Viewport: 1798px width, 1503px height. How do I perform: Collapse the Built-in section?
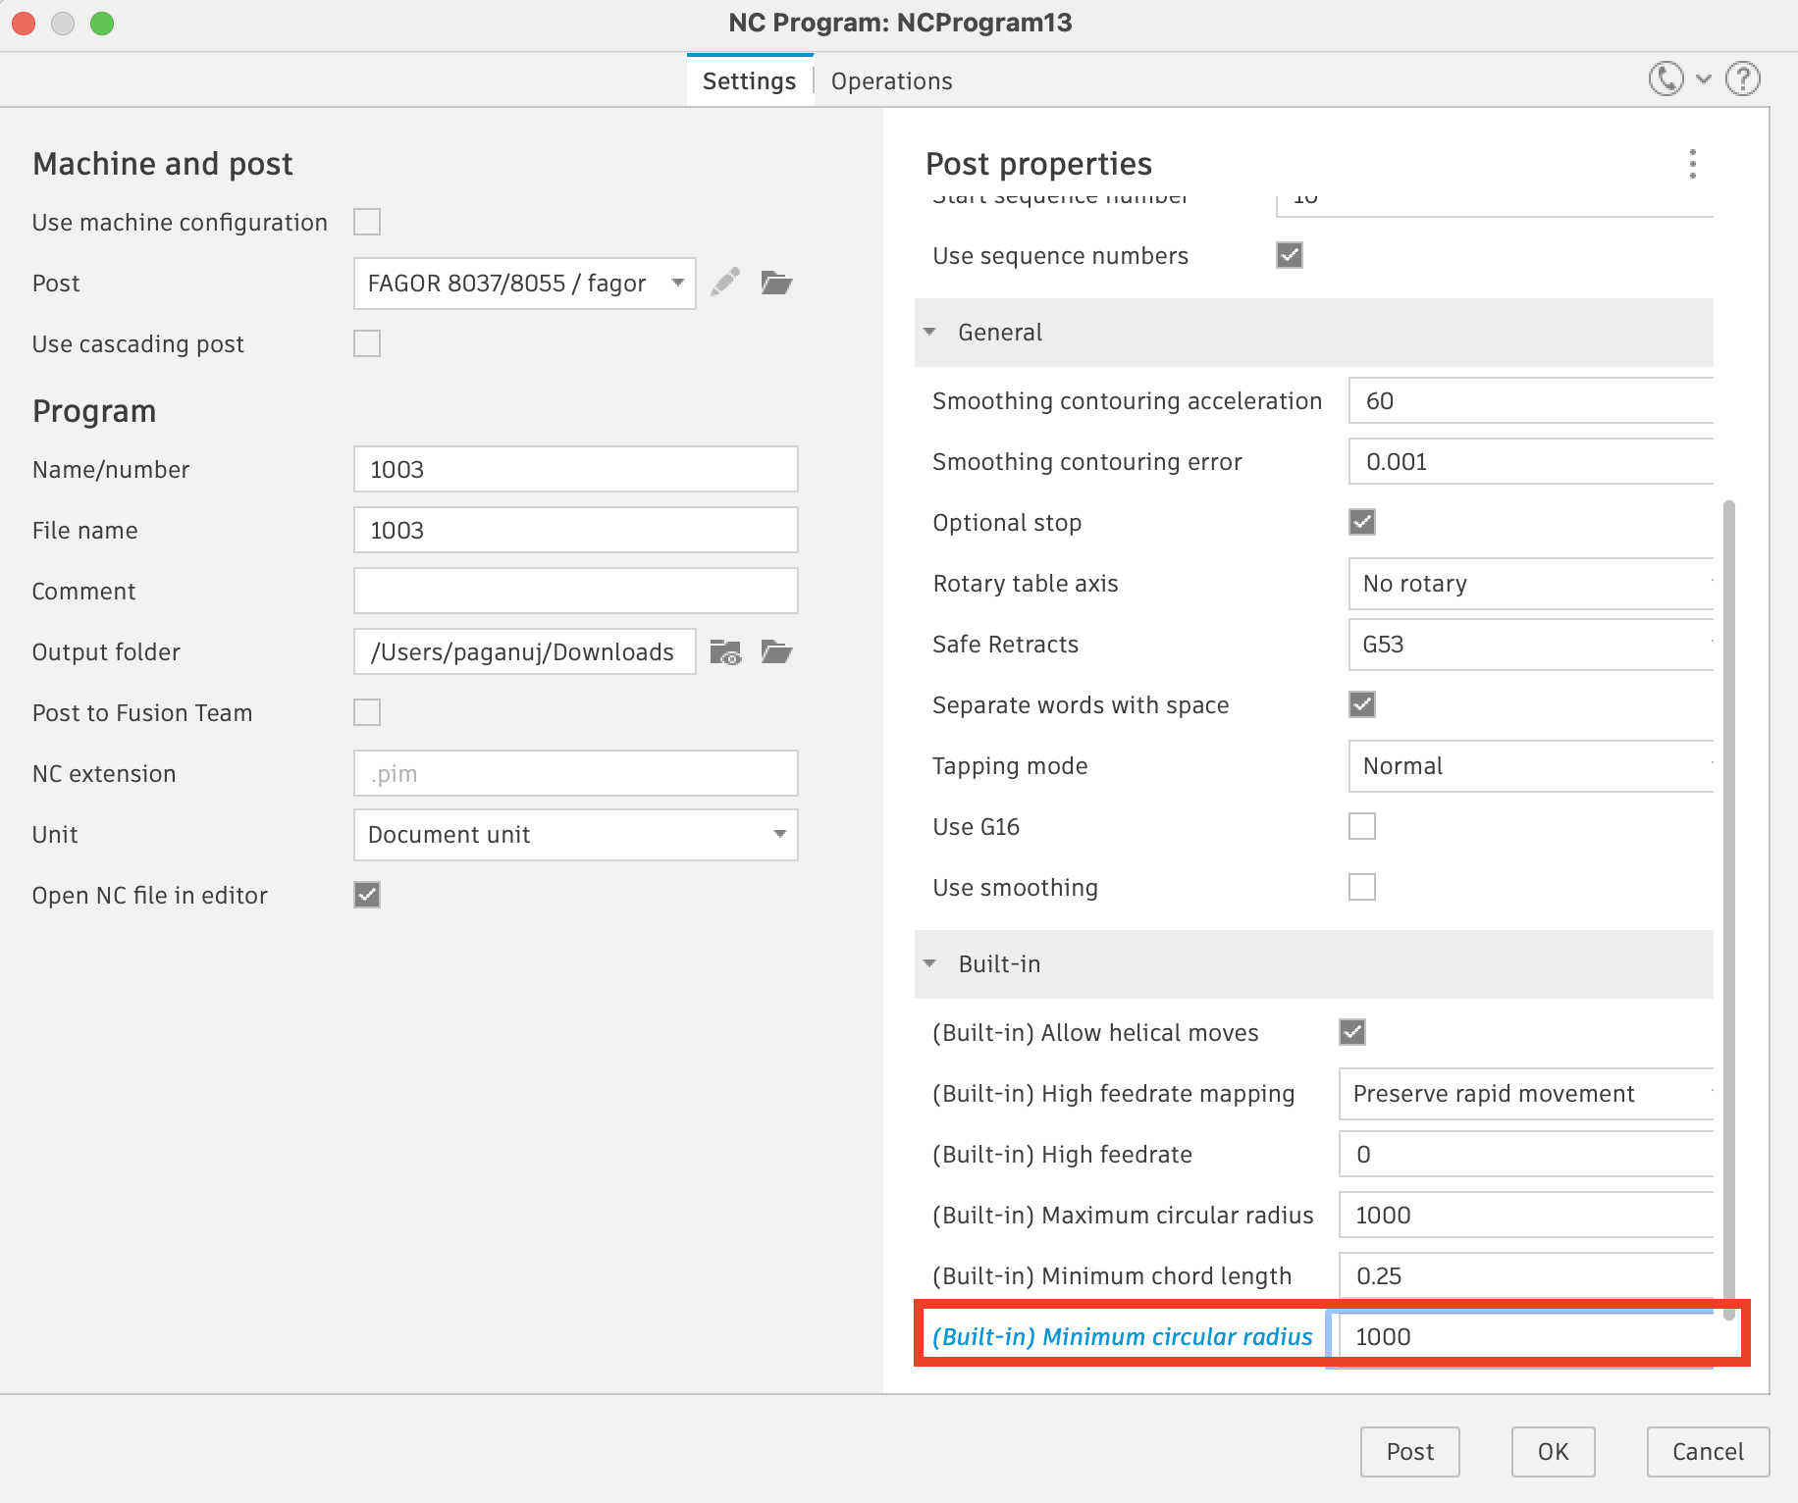coord(929,964)
